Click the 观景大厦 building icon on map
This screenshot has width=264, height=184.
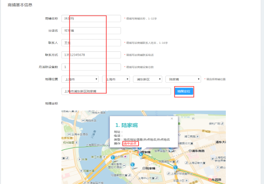[81, 171]
